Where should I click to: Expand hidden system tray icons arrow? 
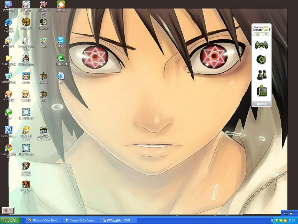coord(272,220)
